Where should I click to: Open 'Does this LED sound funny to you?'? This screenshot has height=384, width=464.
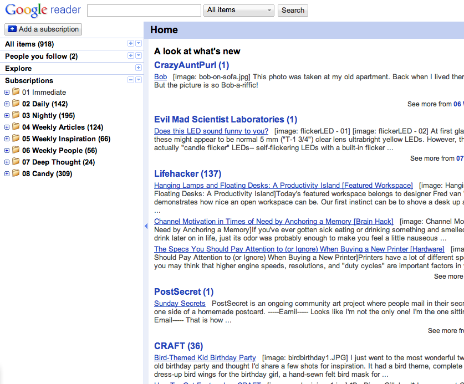pyautogui.click(x=211, y=131)
